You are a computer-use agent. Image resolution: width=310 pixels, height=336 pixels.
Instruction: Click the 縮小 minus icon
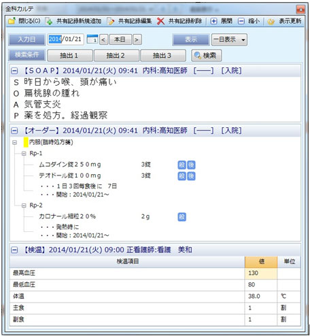(241, 22)
